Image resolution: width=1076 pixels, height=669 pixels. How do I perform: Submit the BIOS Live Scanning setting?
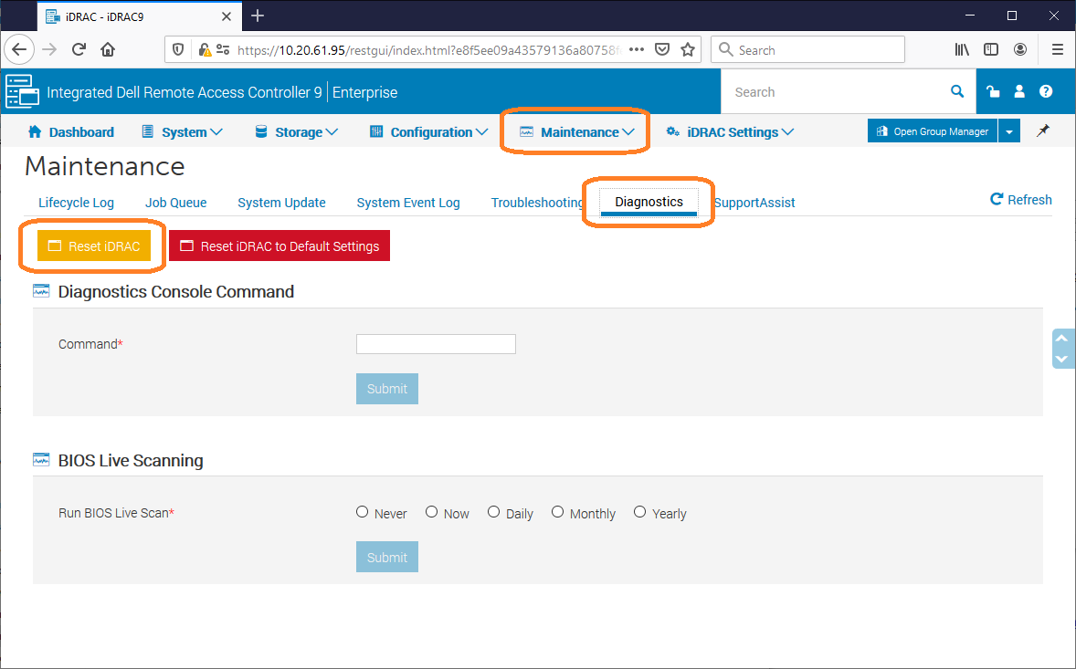(387, 558)
